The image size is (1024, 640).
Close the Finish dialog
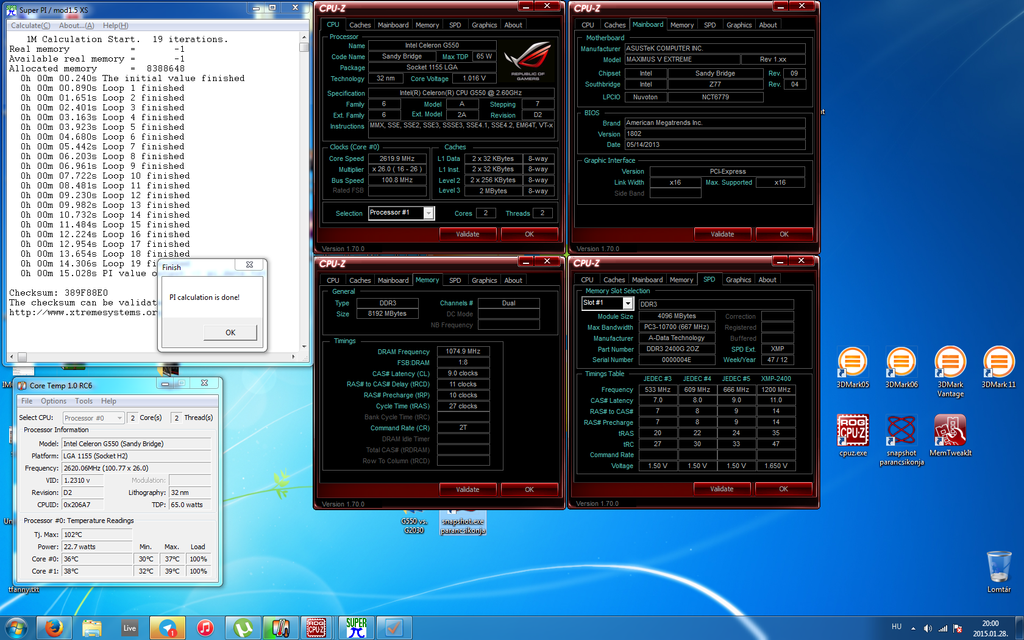point(249,265)
